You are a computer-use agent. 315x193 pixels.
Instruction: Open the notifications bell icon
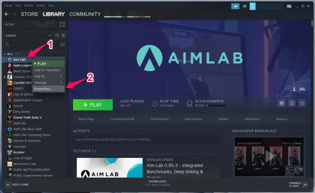pyautogui.click(x=244, y=6)
